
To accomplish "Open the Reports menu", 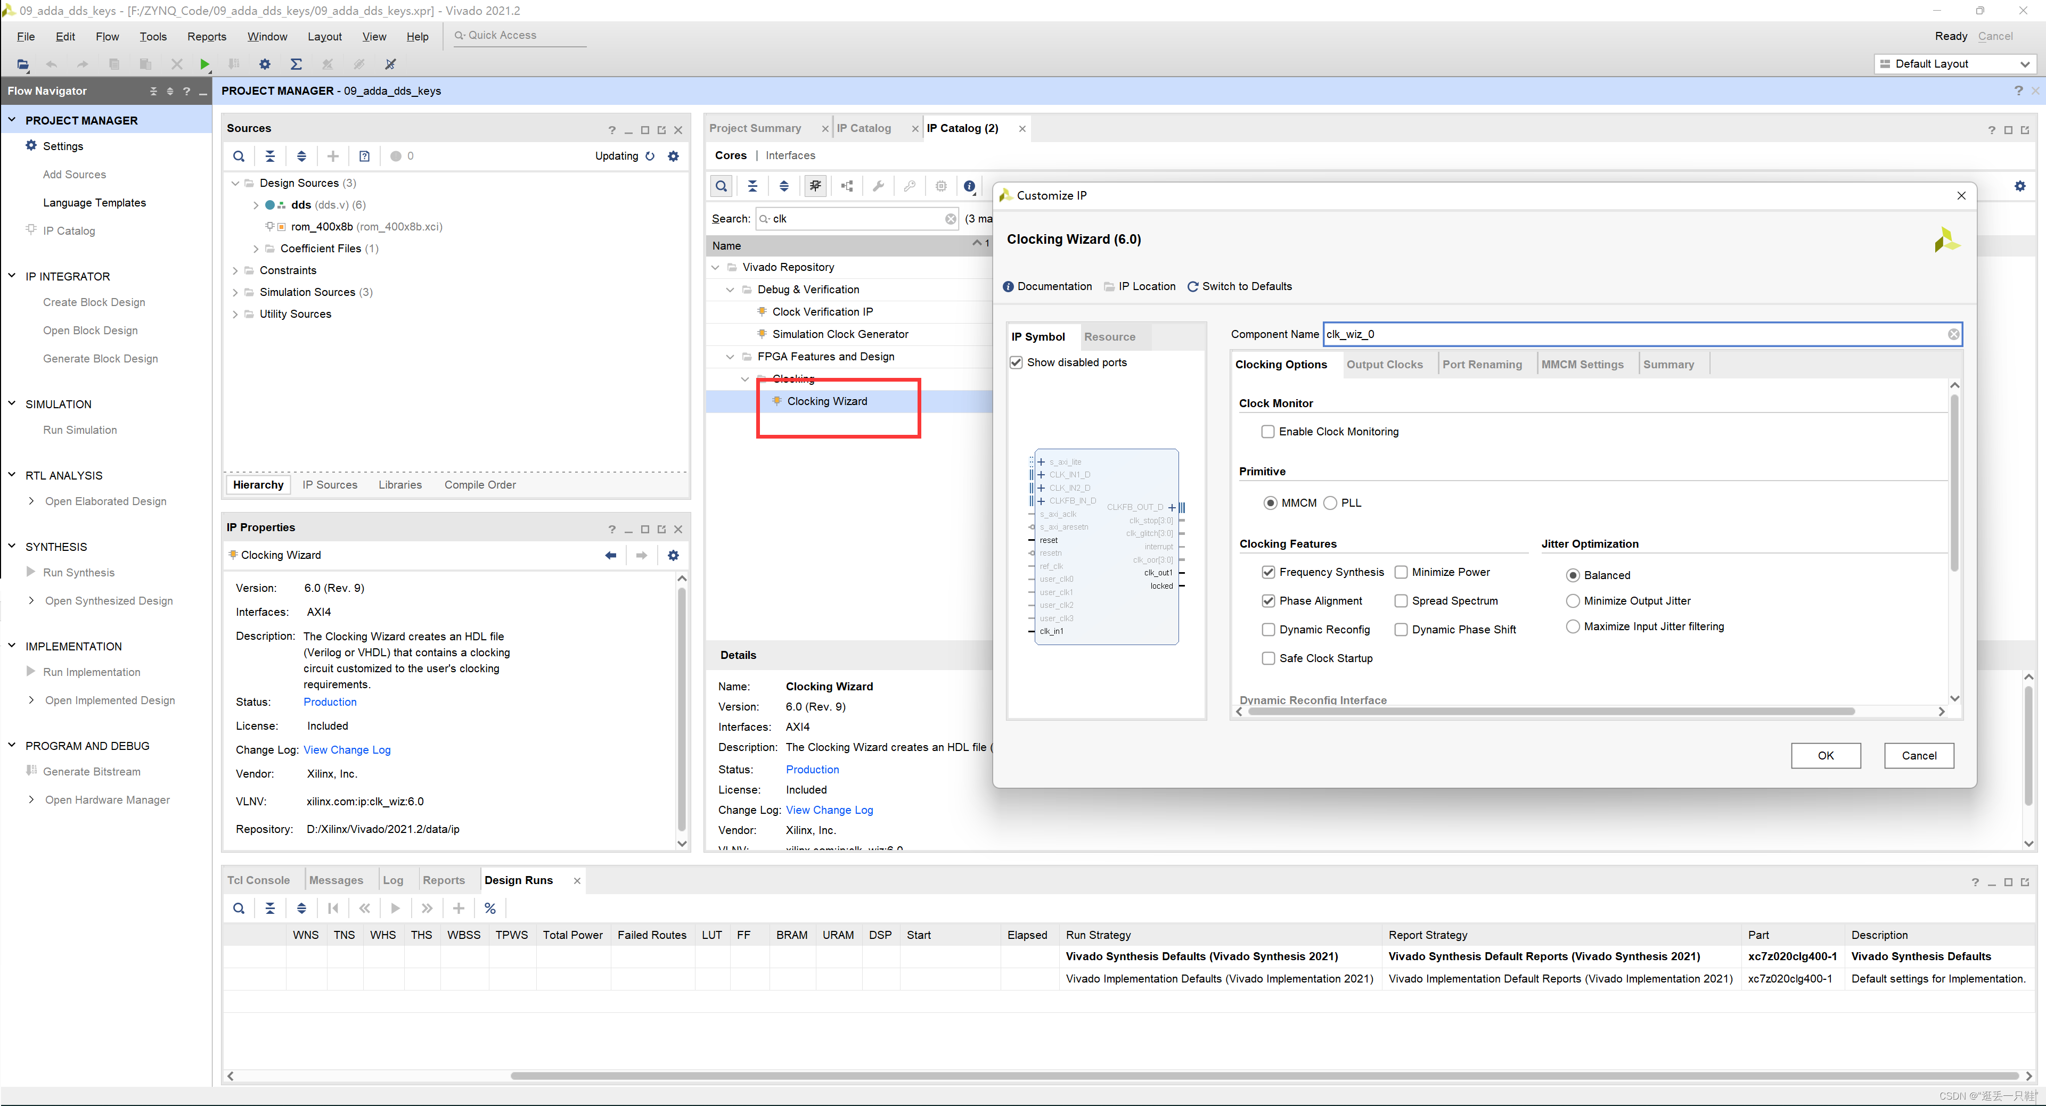I will [207, 37].
